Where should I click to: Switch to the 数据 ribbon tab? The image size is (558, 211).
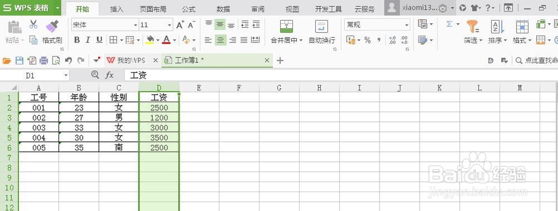(223, 9)
